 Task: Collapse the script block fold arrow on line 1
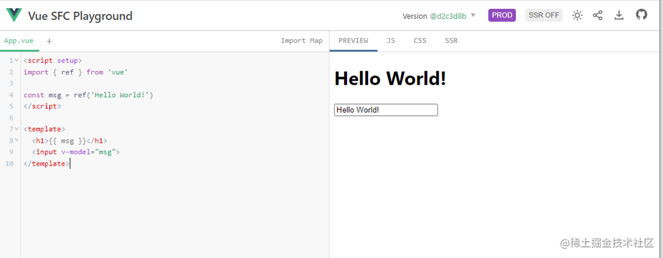click(16, 60)
